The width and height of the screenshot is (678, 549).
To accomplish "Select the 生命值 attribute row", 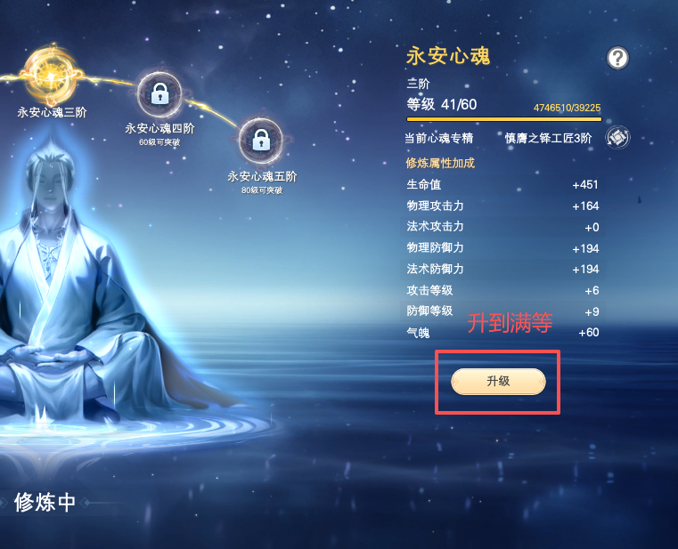I will (x=502, y=185).
